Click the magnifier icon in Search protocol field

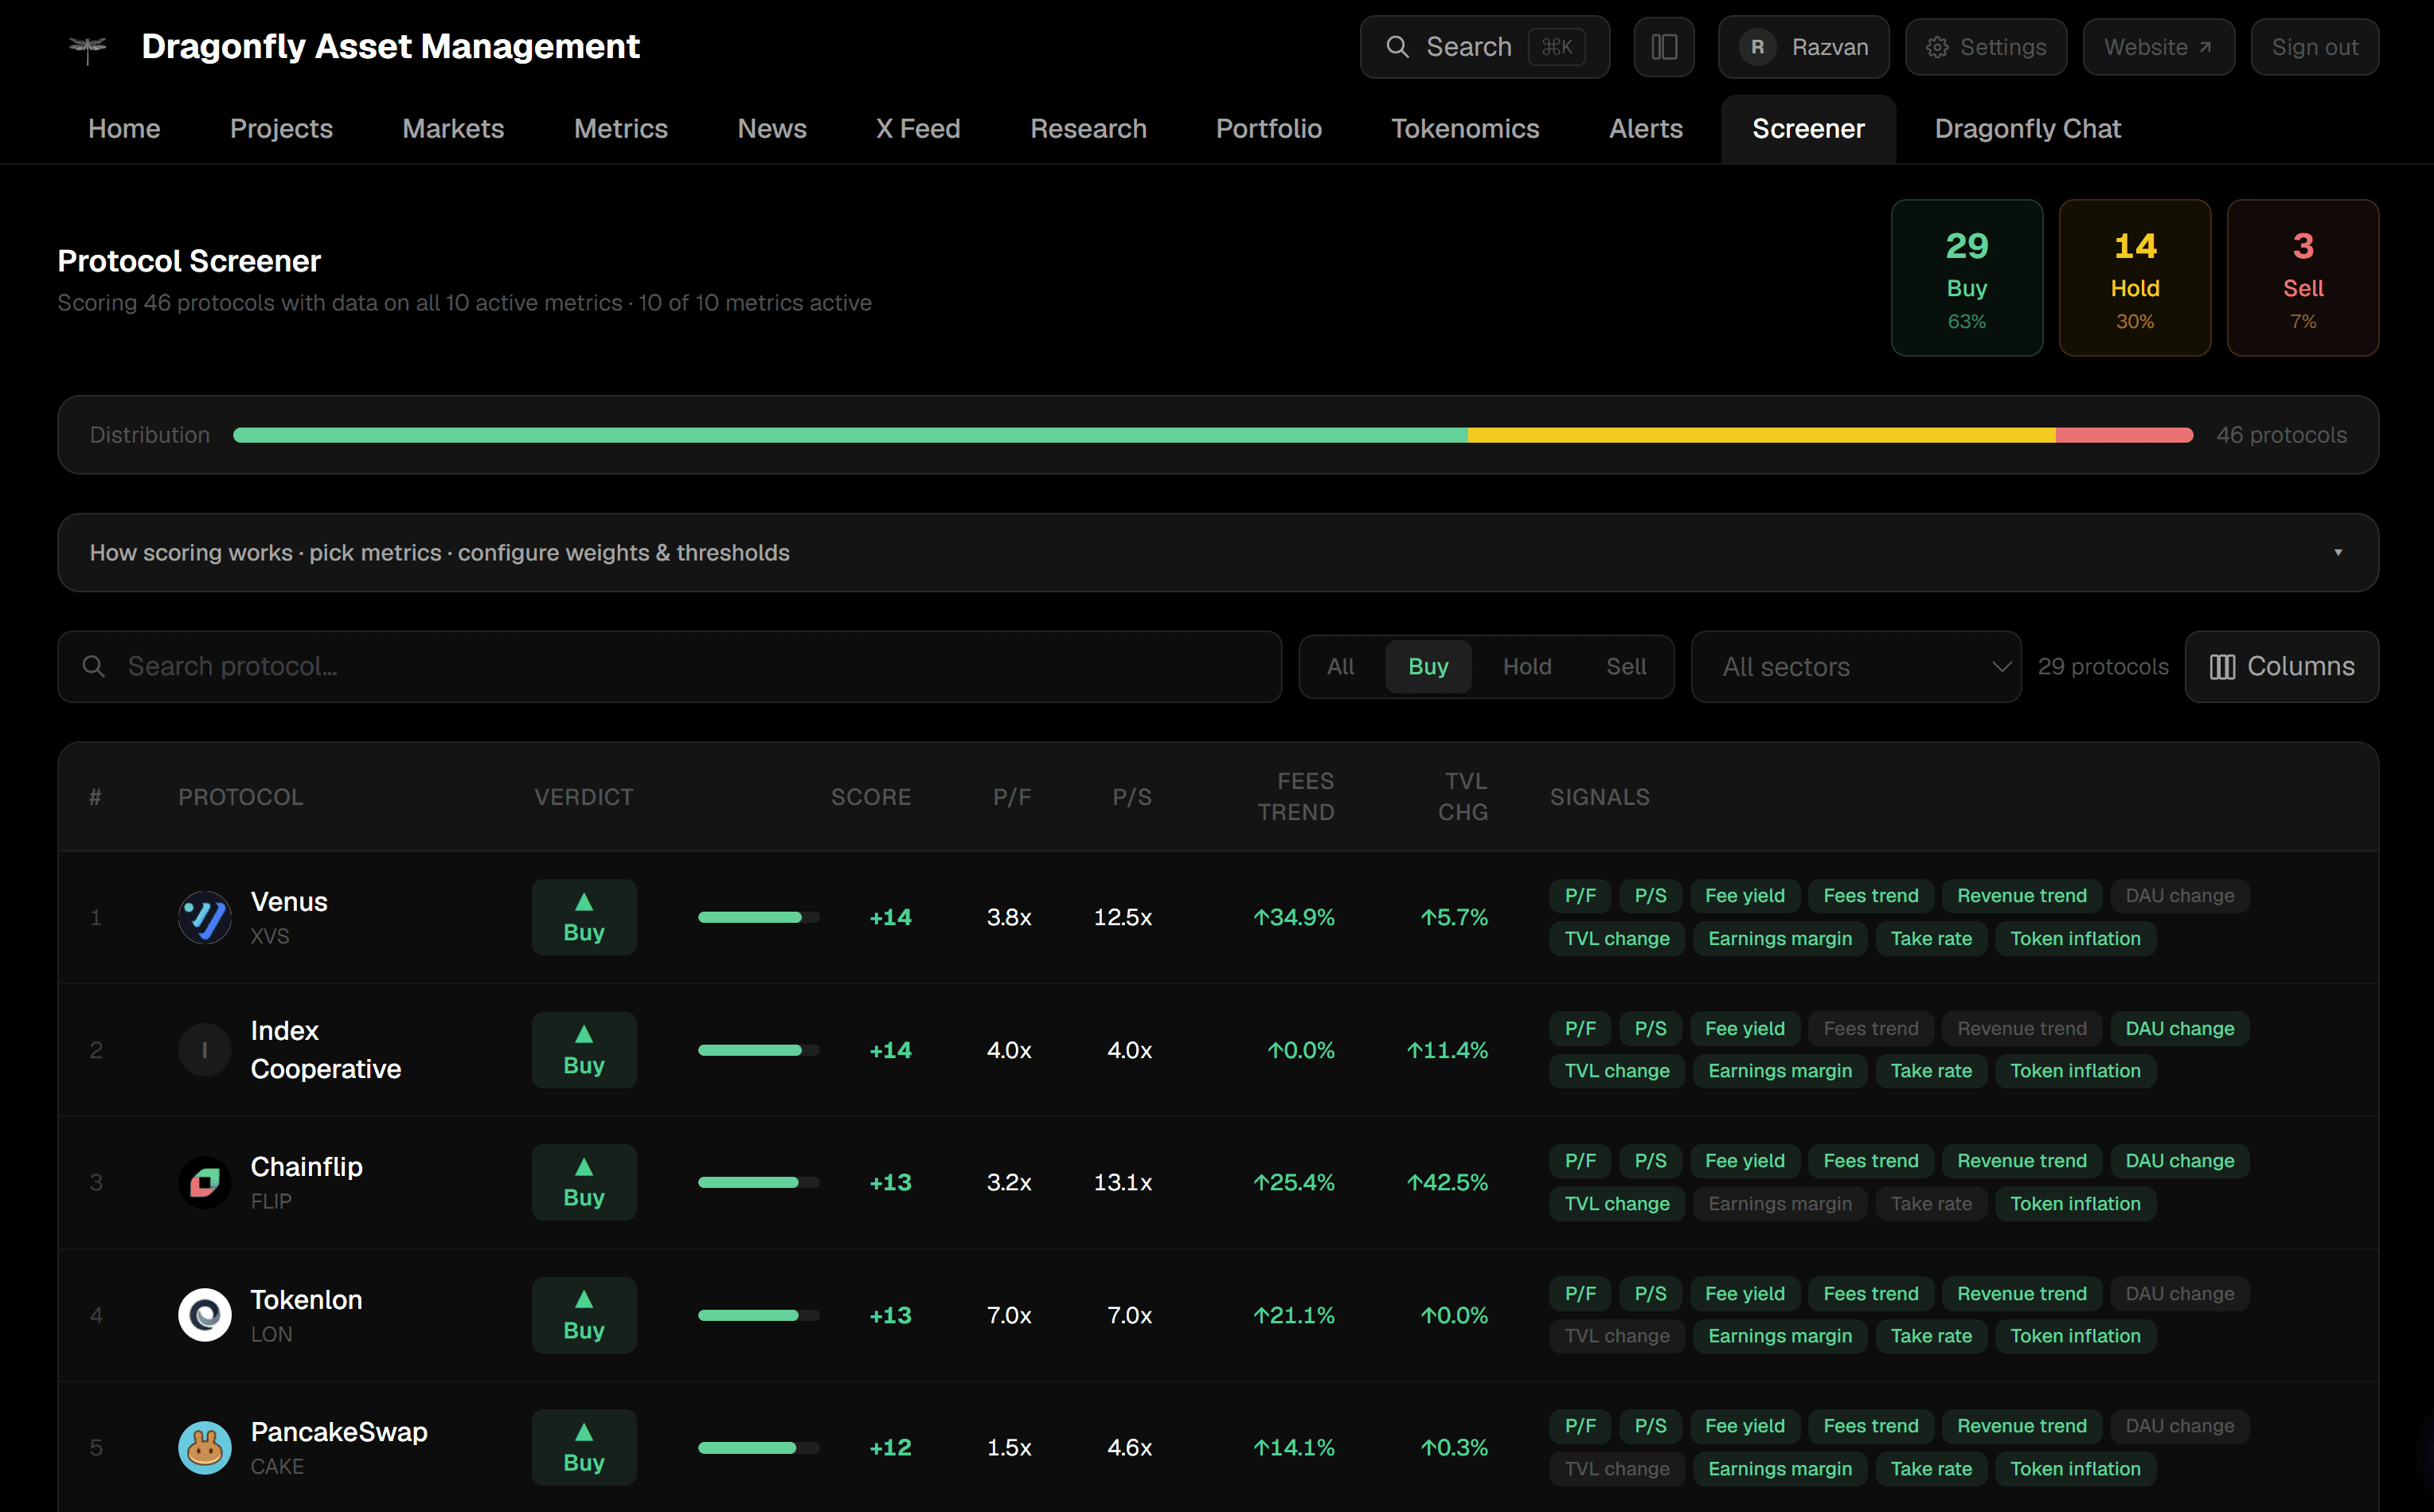tap(94, 666)
